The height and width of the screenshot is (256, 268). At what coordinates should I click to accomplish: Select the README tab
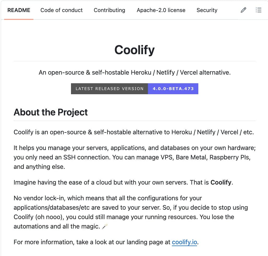(19, 10)
